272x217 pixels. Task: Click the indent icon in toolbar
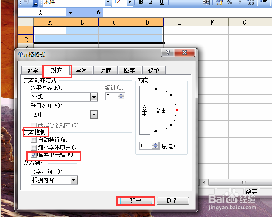[x=263, y=2]
